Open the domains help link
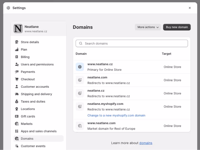Screen dimensions: 200x150 146,143
